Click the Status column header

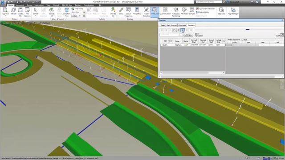coord(186,41)
